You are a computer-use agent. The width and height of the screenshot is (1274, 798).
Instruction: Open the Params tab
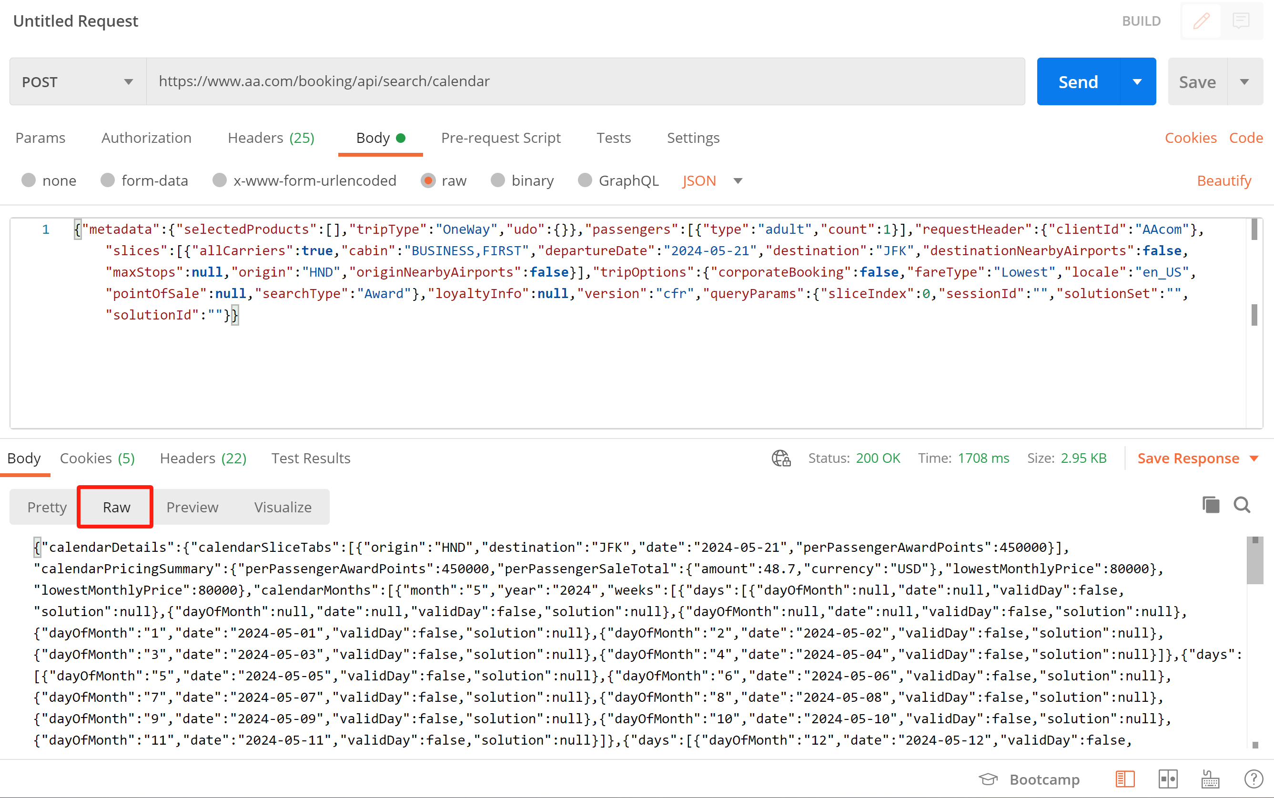coord(40,138)
